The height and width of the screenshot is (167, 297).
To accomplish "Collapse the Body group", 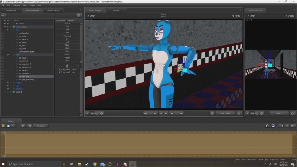I will click(x=14, y=30).
